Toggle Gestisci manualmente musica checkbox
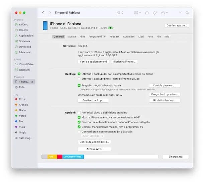This screenshot has width=204, height=183. pyautogui.click(x=79, y=127)
